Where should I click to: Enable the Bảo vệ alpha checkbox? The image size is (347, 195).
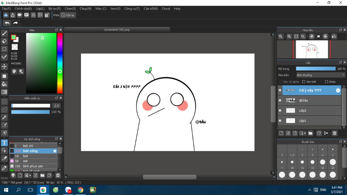point(281,82)
